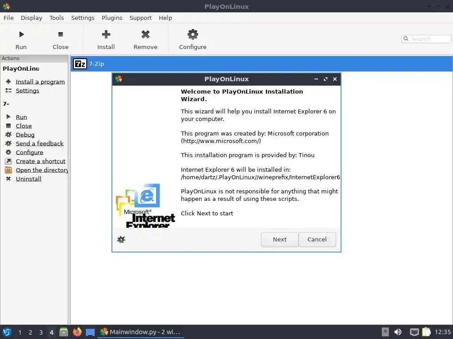Screen dimensions: 453x339
Task: Open the file manager taskbar icon
Action: (x=64, y=332)
